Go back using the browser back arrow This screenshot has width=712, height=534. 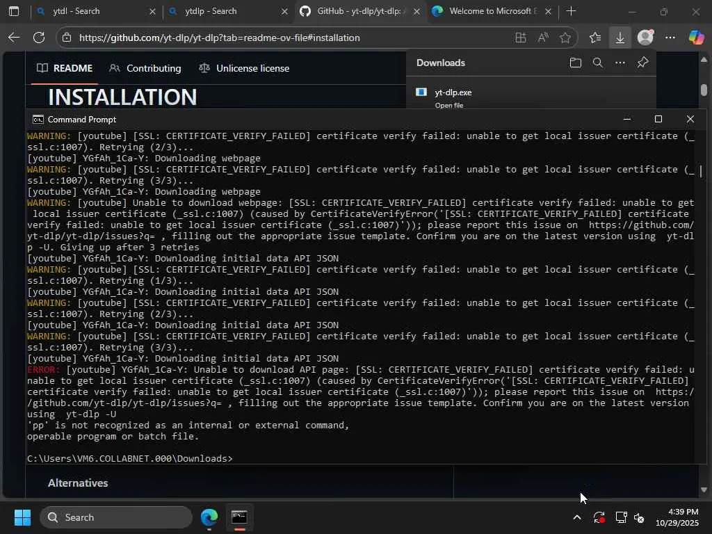[x=14, y=38]
